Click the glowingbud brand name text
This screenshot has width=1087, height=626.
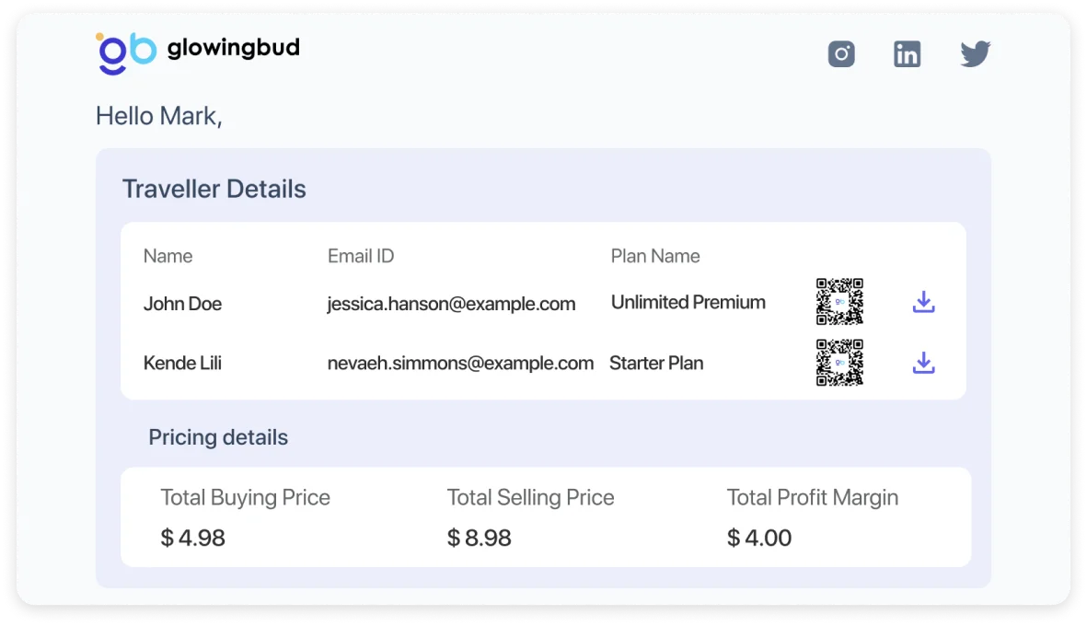point(233,49)
